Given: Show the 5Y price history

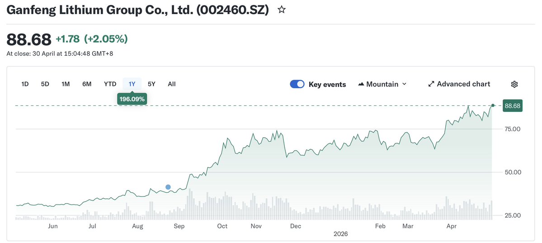Looking at the screenshot, I should click(152, 84).
